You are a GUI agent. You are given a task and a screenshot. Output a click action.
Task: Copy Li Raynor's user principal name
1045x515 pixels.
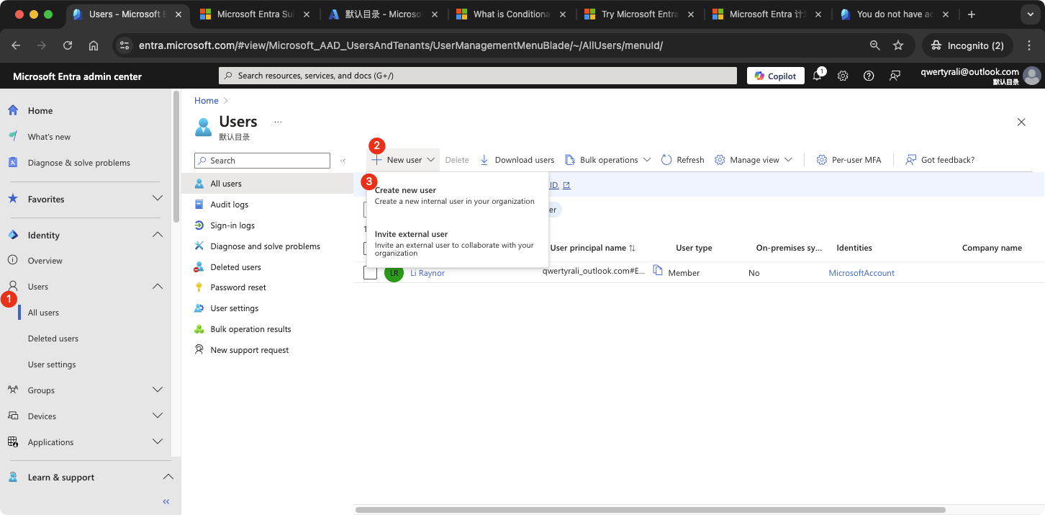(658, 270)
